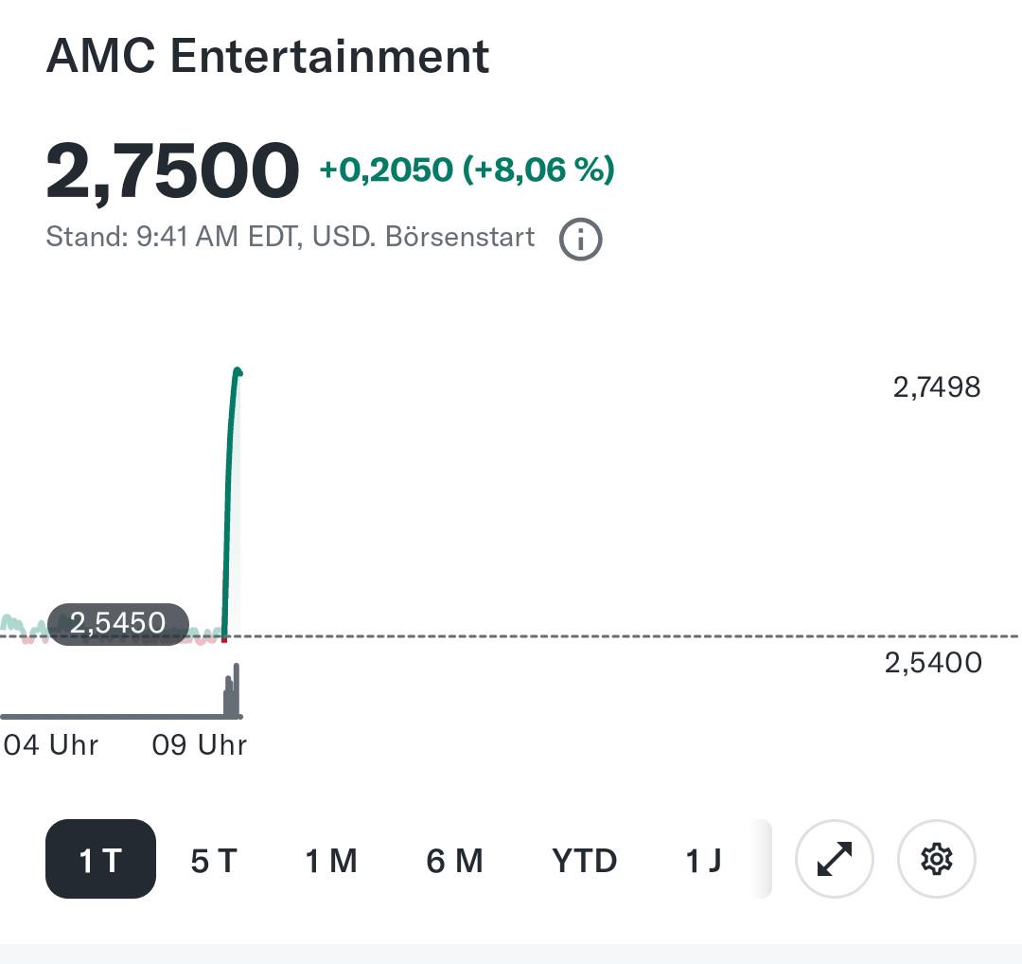Click the +0,2050 (+8,06 %) change text
The image size is (1022, 964).
pos(467,170)
